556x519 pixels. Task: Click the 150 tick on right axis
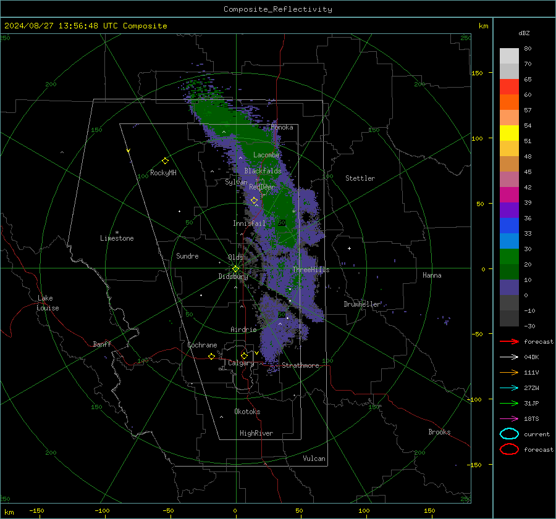click(x=477, y=73)
